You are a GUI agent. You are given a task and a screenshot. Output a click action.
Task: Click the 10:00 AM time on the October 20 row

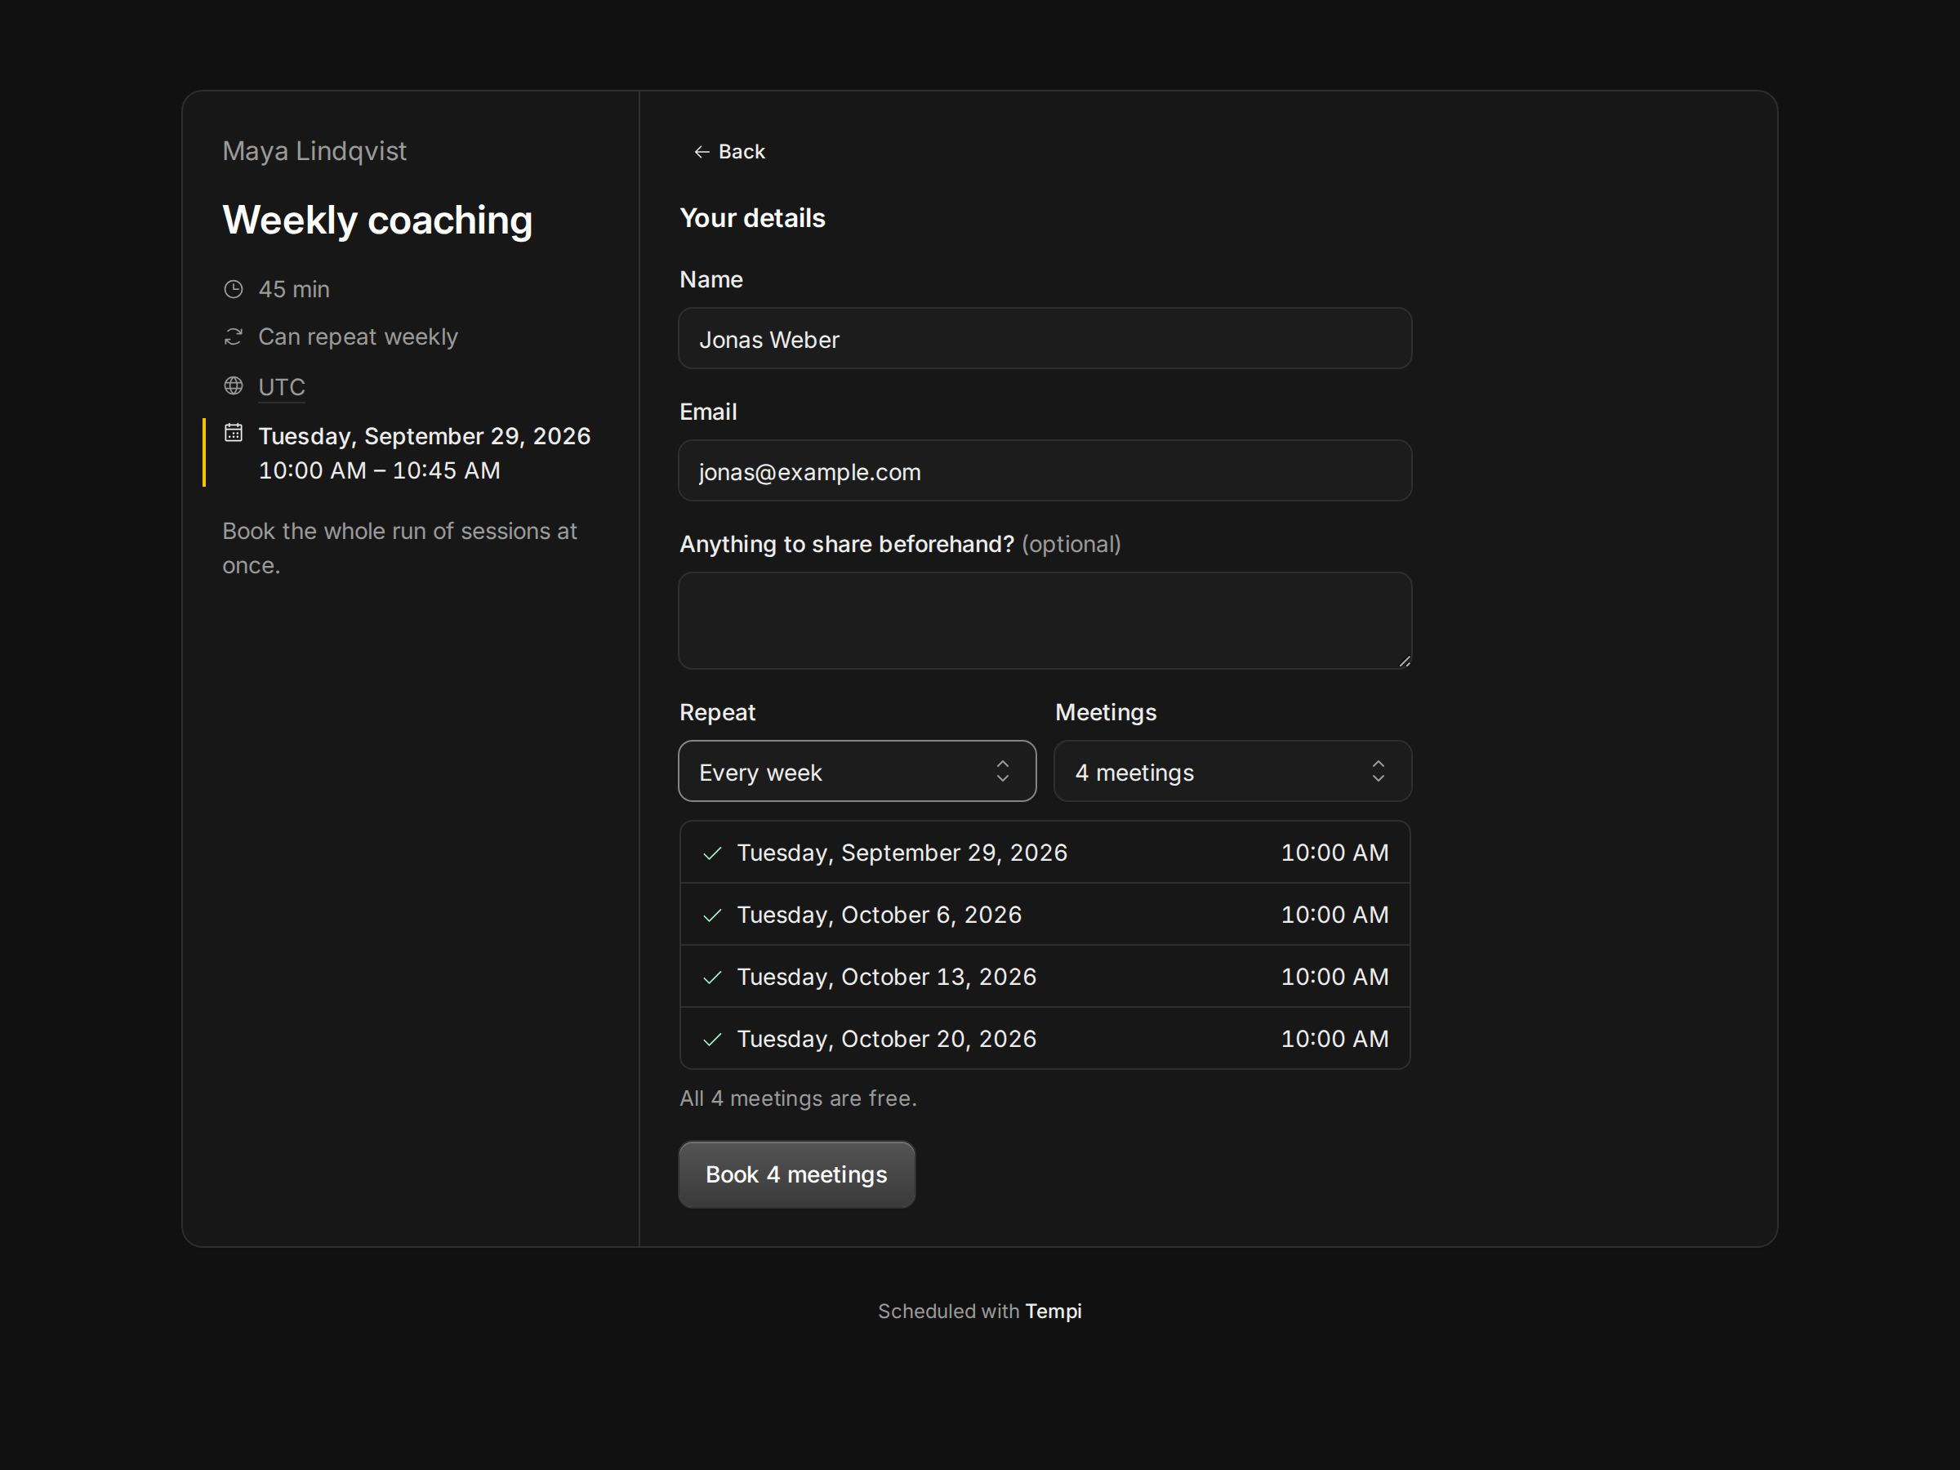(1334, 1039)
